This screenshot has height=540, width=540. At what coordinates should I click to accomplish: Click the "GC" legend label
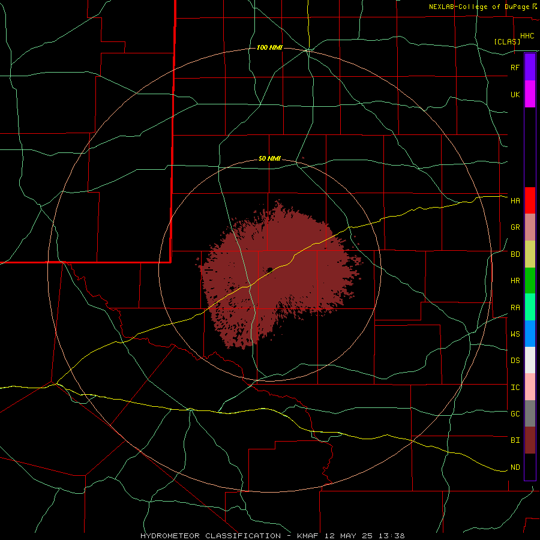pos(515,413)
